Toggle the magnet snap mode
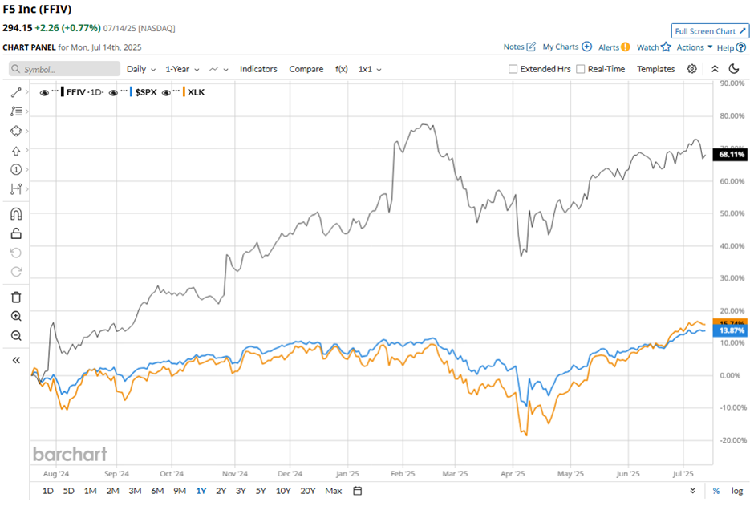Viewport: 754px width, 506px height. 16,214
